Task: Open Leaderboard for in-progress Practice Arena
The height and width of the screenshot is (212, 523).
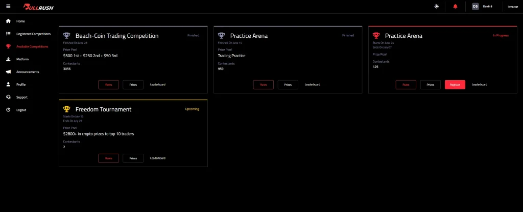Action: tap(479, 84)
